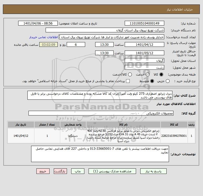Click the پاسخ به نیاز button
Screen dimensions: 203x196
[x=153, y=171]
